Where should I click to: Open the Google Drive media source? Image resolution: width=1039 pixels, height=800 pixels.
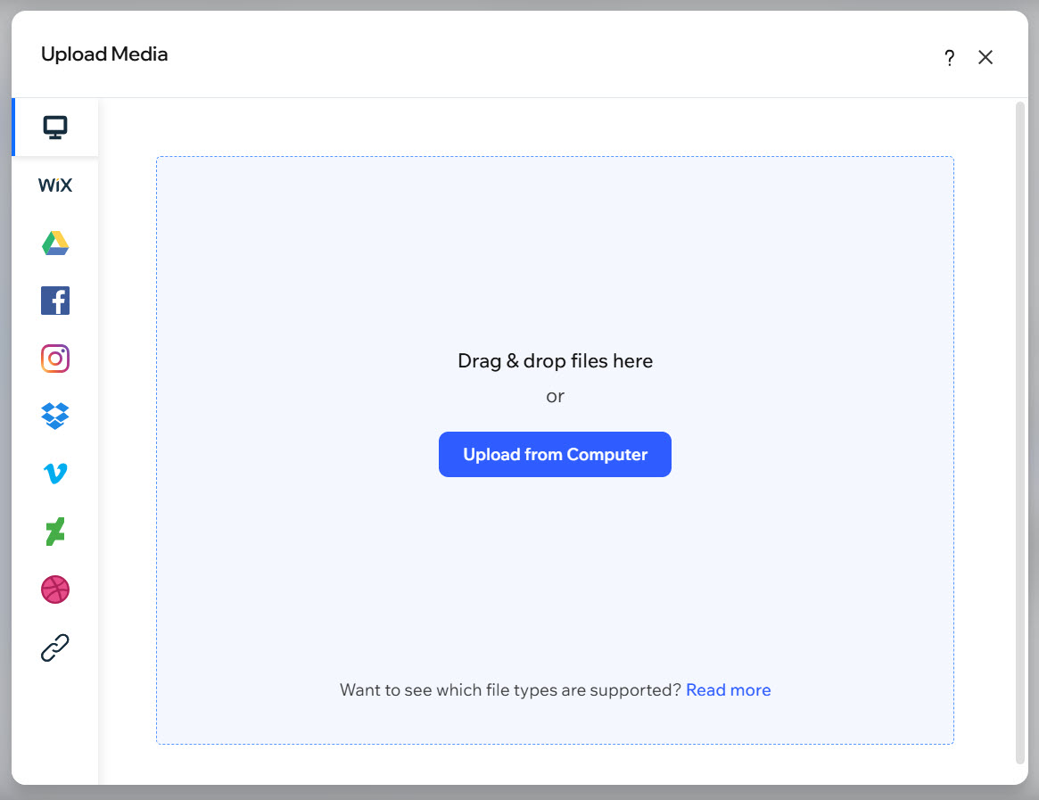coord(54,242)
